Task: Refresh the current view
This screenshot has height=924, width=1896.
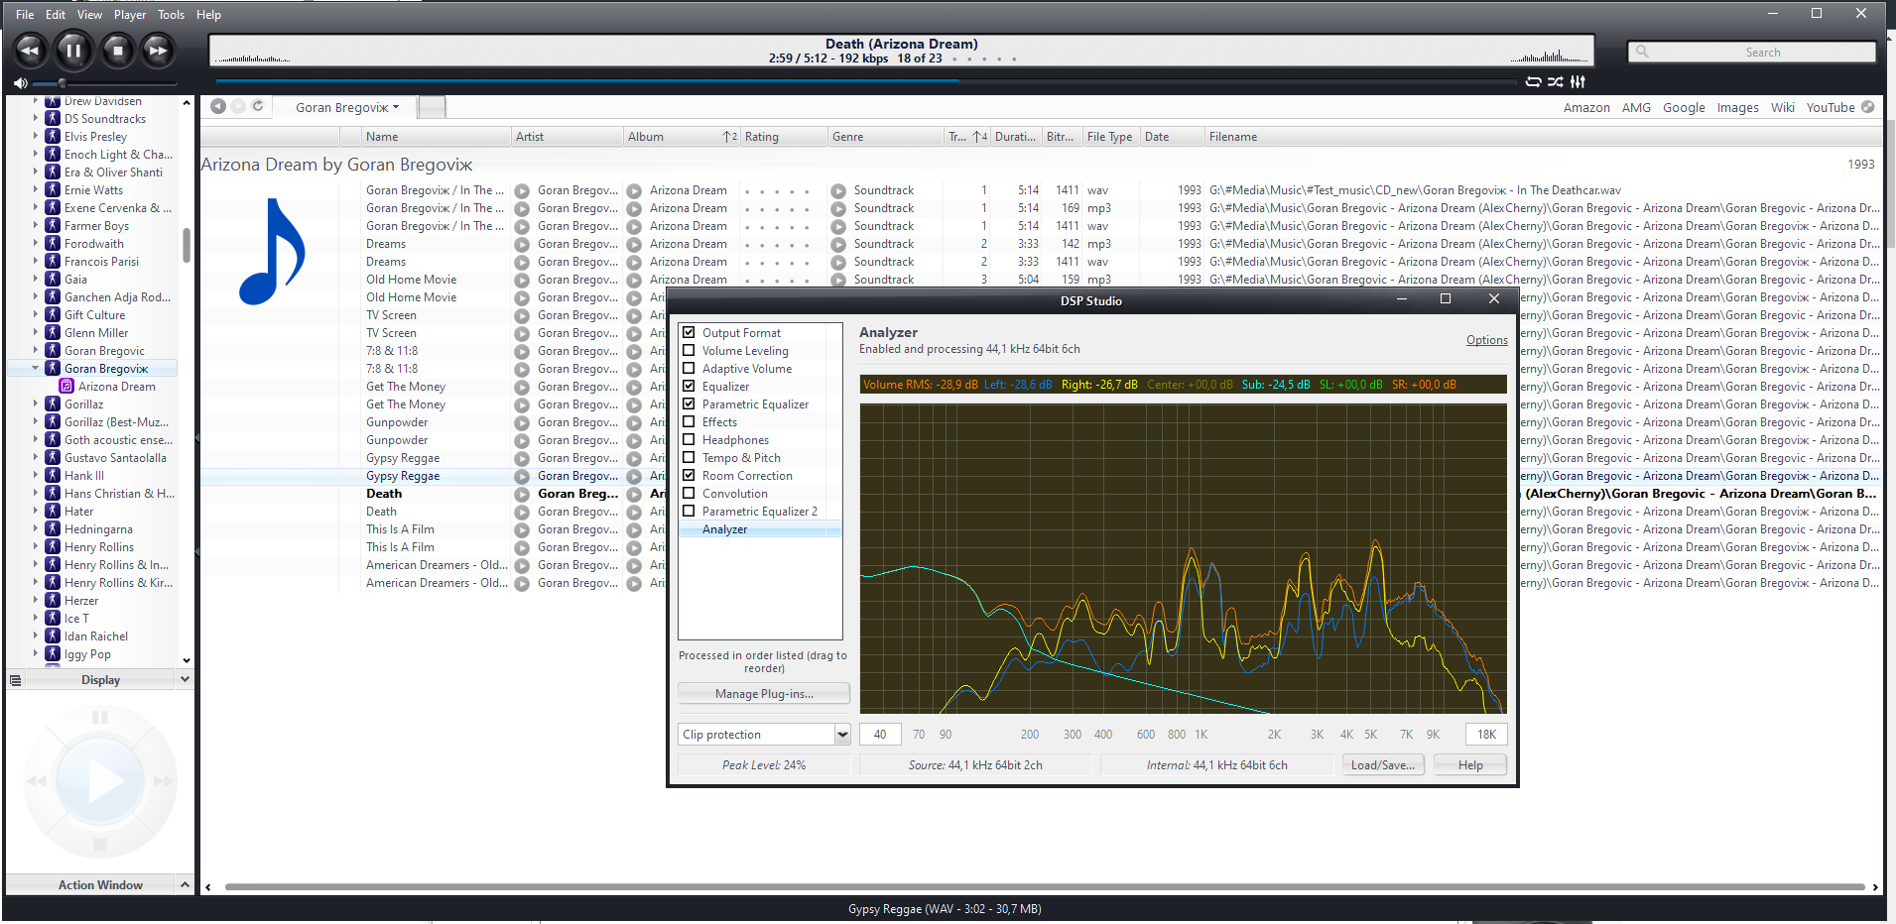Action: coord(258,106)
